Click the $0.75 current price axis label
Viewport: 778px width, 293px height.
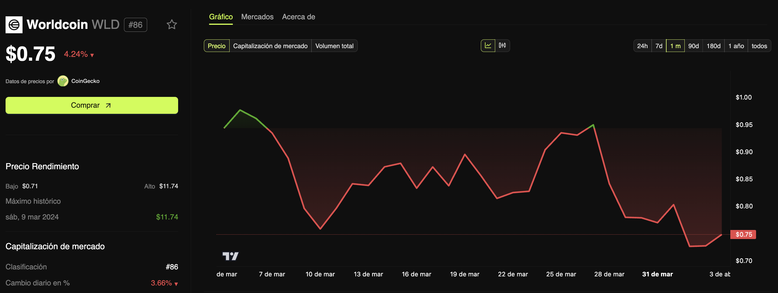tap(743, 235)
